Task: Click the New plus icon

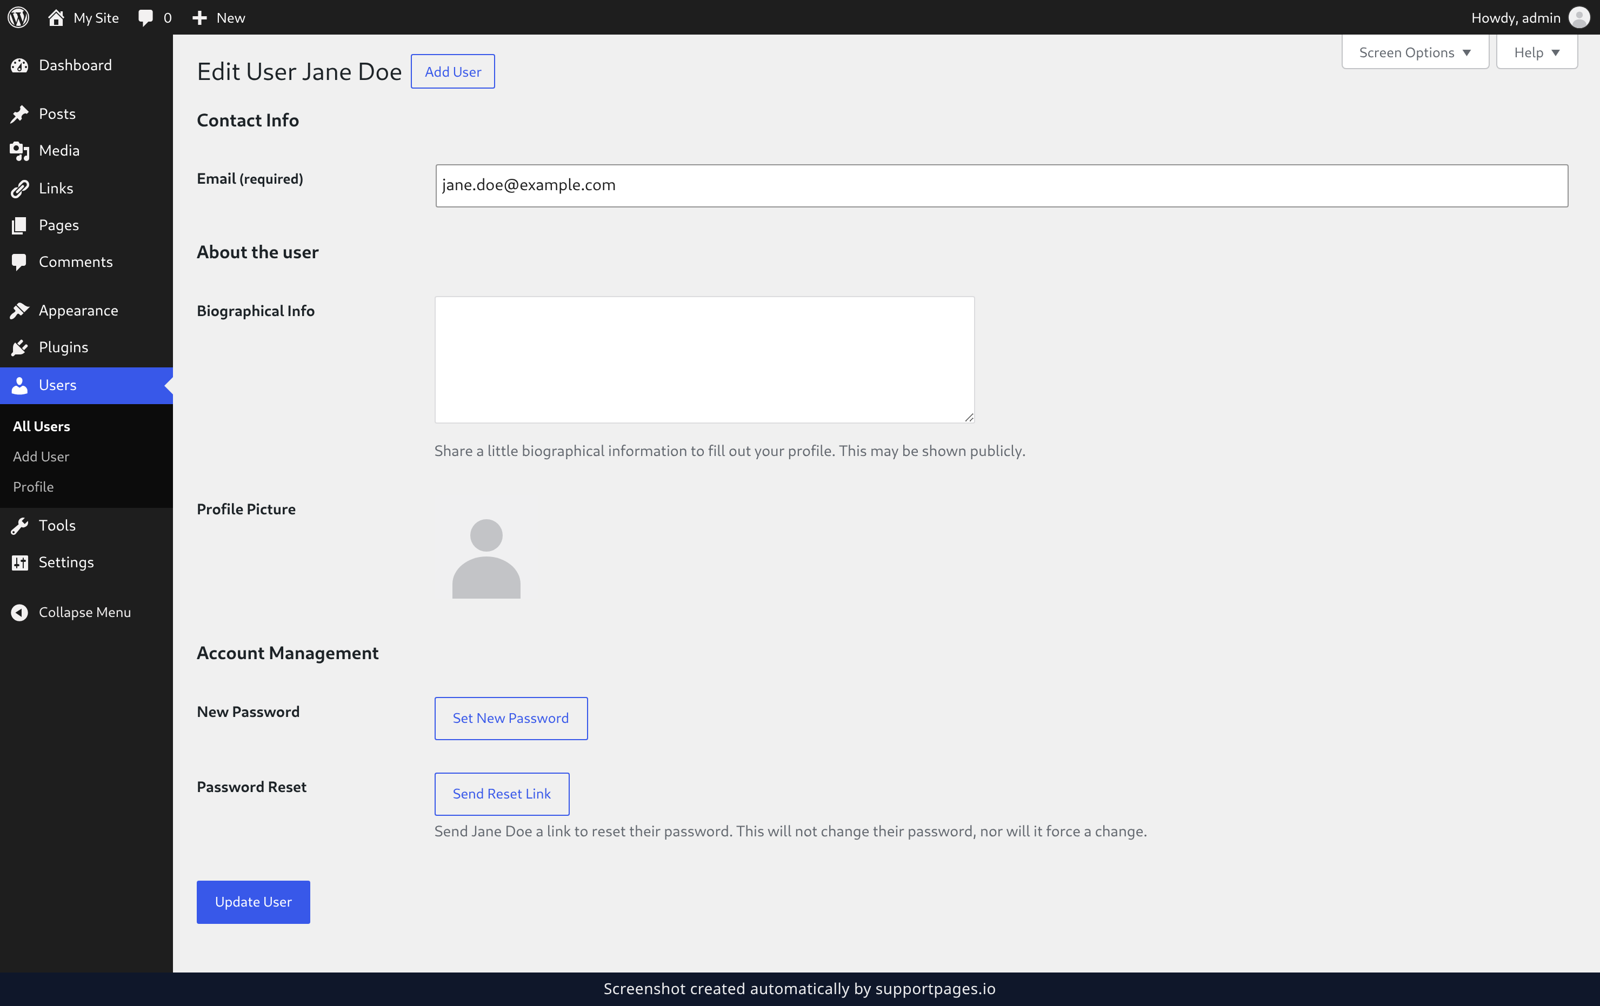Action: coord(199,18)
